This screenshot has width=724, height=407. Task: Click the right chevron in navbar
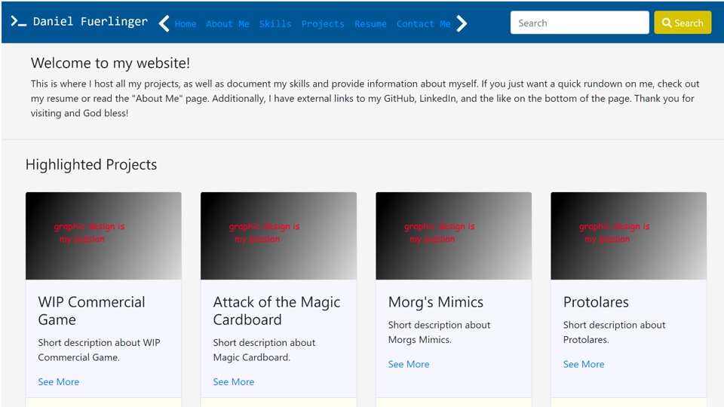pyautogui.click(x=462, y=23)
